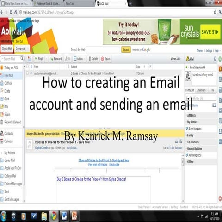Open Microsoft Word from the taskbar
The image size is (222, 222).
pos(64,216)
